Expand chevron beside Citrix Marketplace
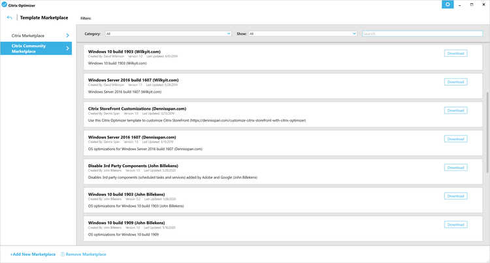Viewport: 490px width, 263px height. (67, 35)
